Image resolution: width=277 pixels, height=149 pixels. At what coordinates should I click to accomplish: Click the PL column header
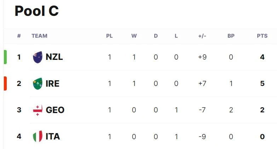(x=109, y=36)
